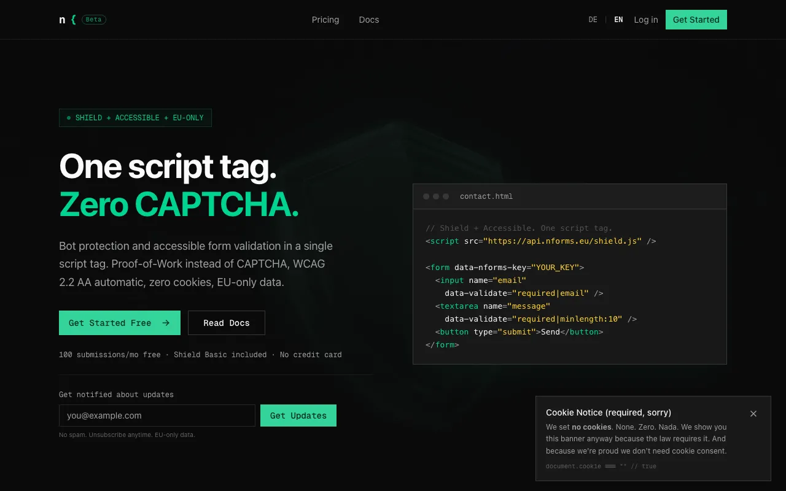The image size is (786, 491).
Task: Click the contact.html file name
Action: (x=486, y=196)
